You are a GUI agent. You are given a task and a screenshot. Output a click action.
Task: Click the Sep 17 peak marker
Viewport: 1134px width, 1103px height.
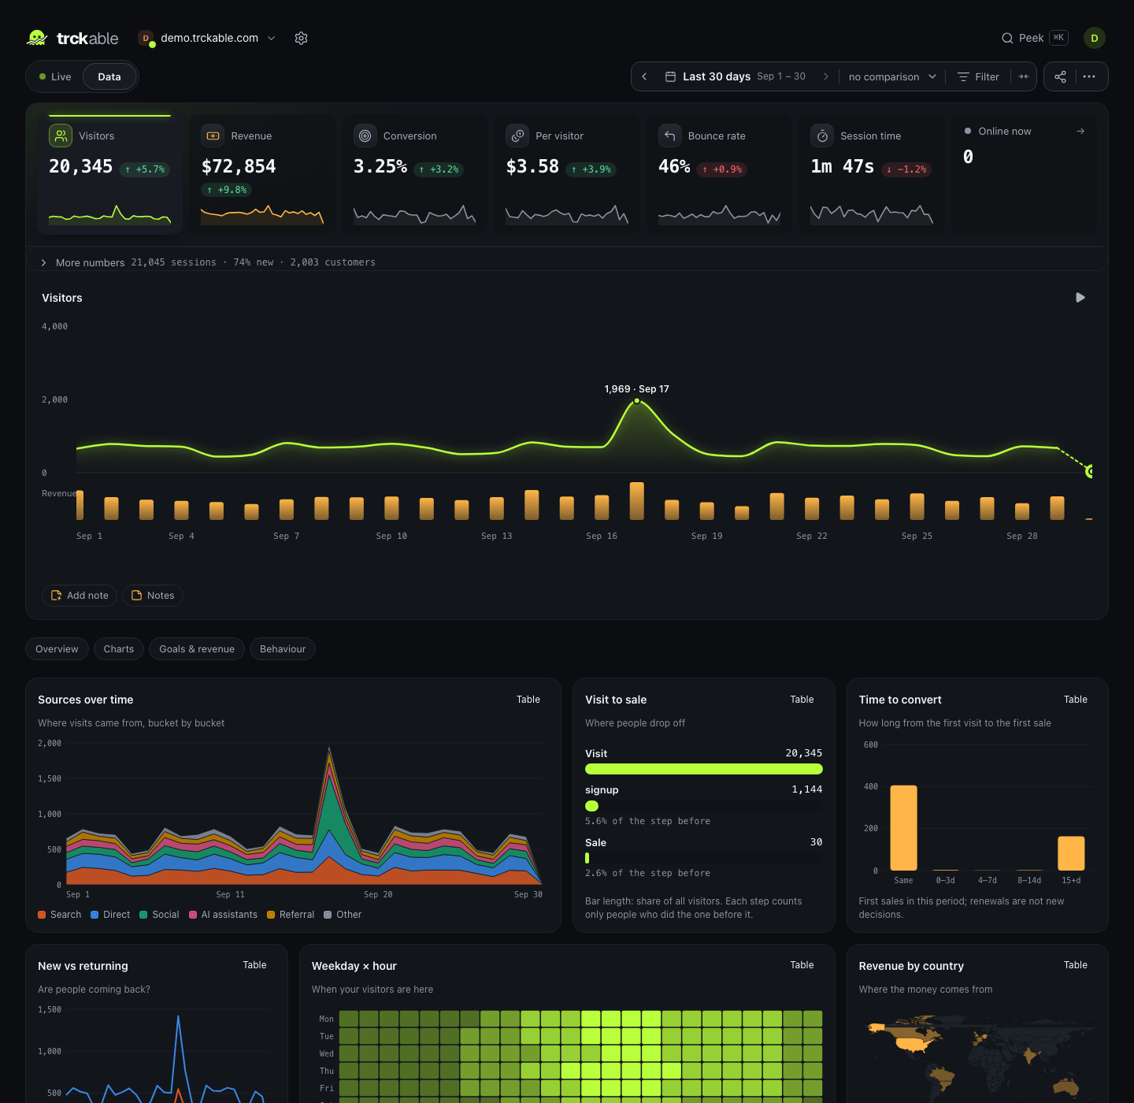[x=637, y=401]
